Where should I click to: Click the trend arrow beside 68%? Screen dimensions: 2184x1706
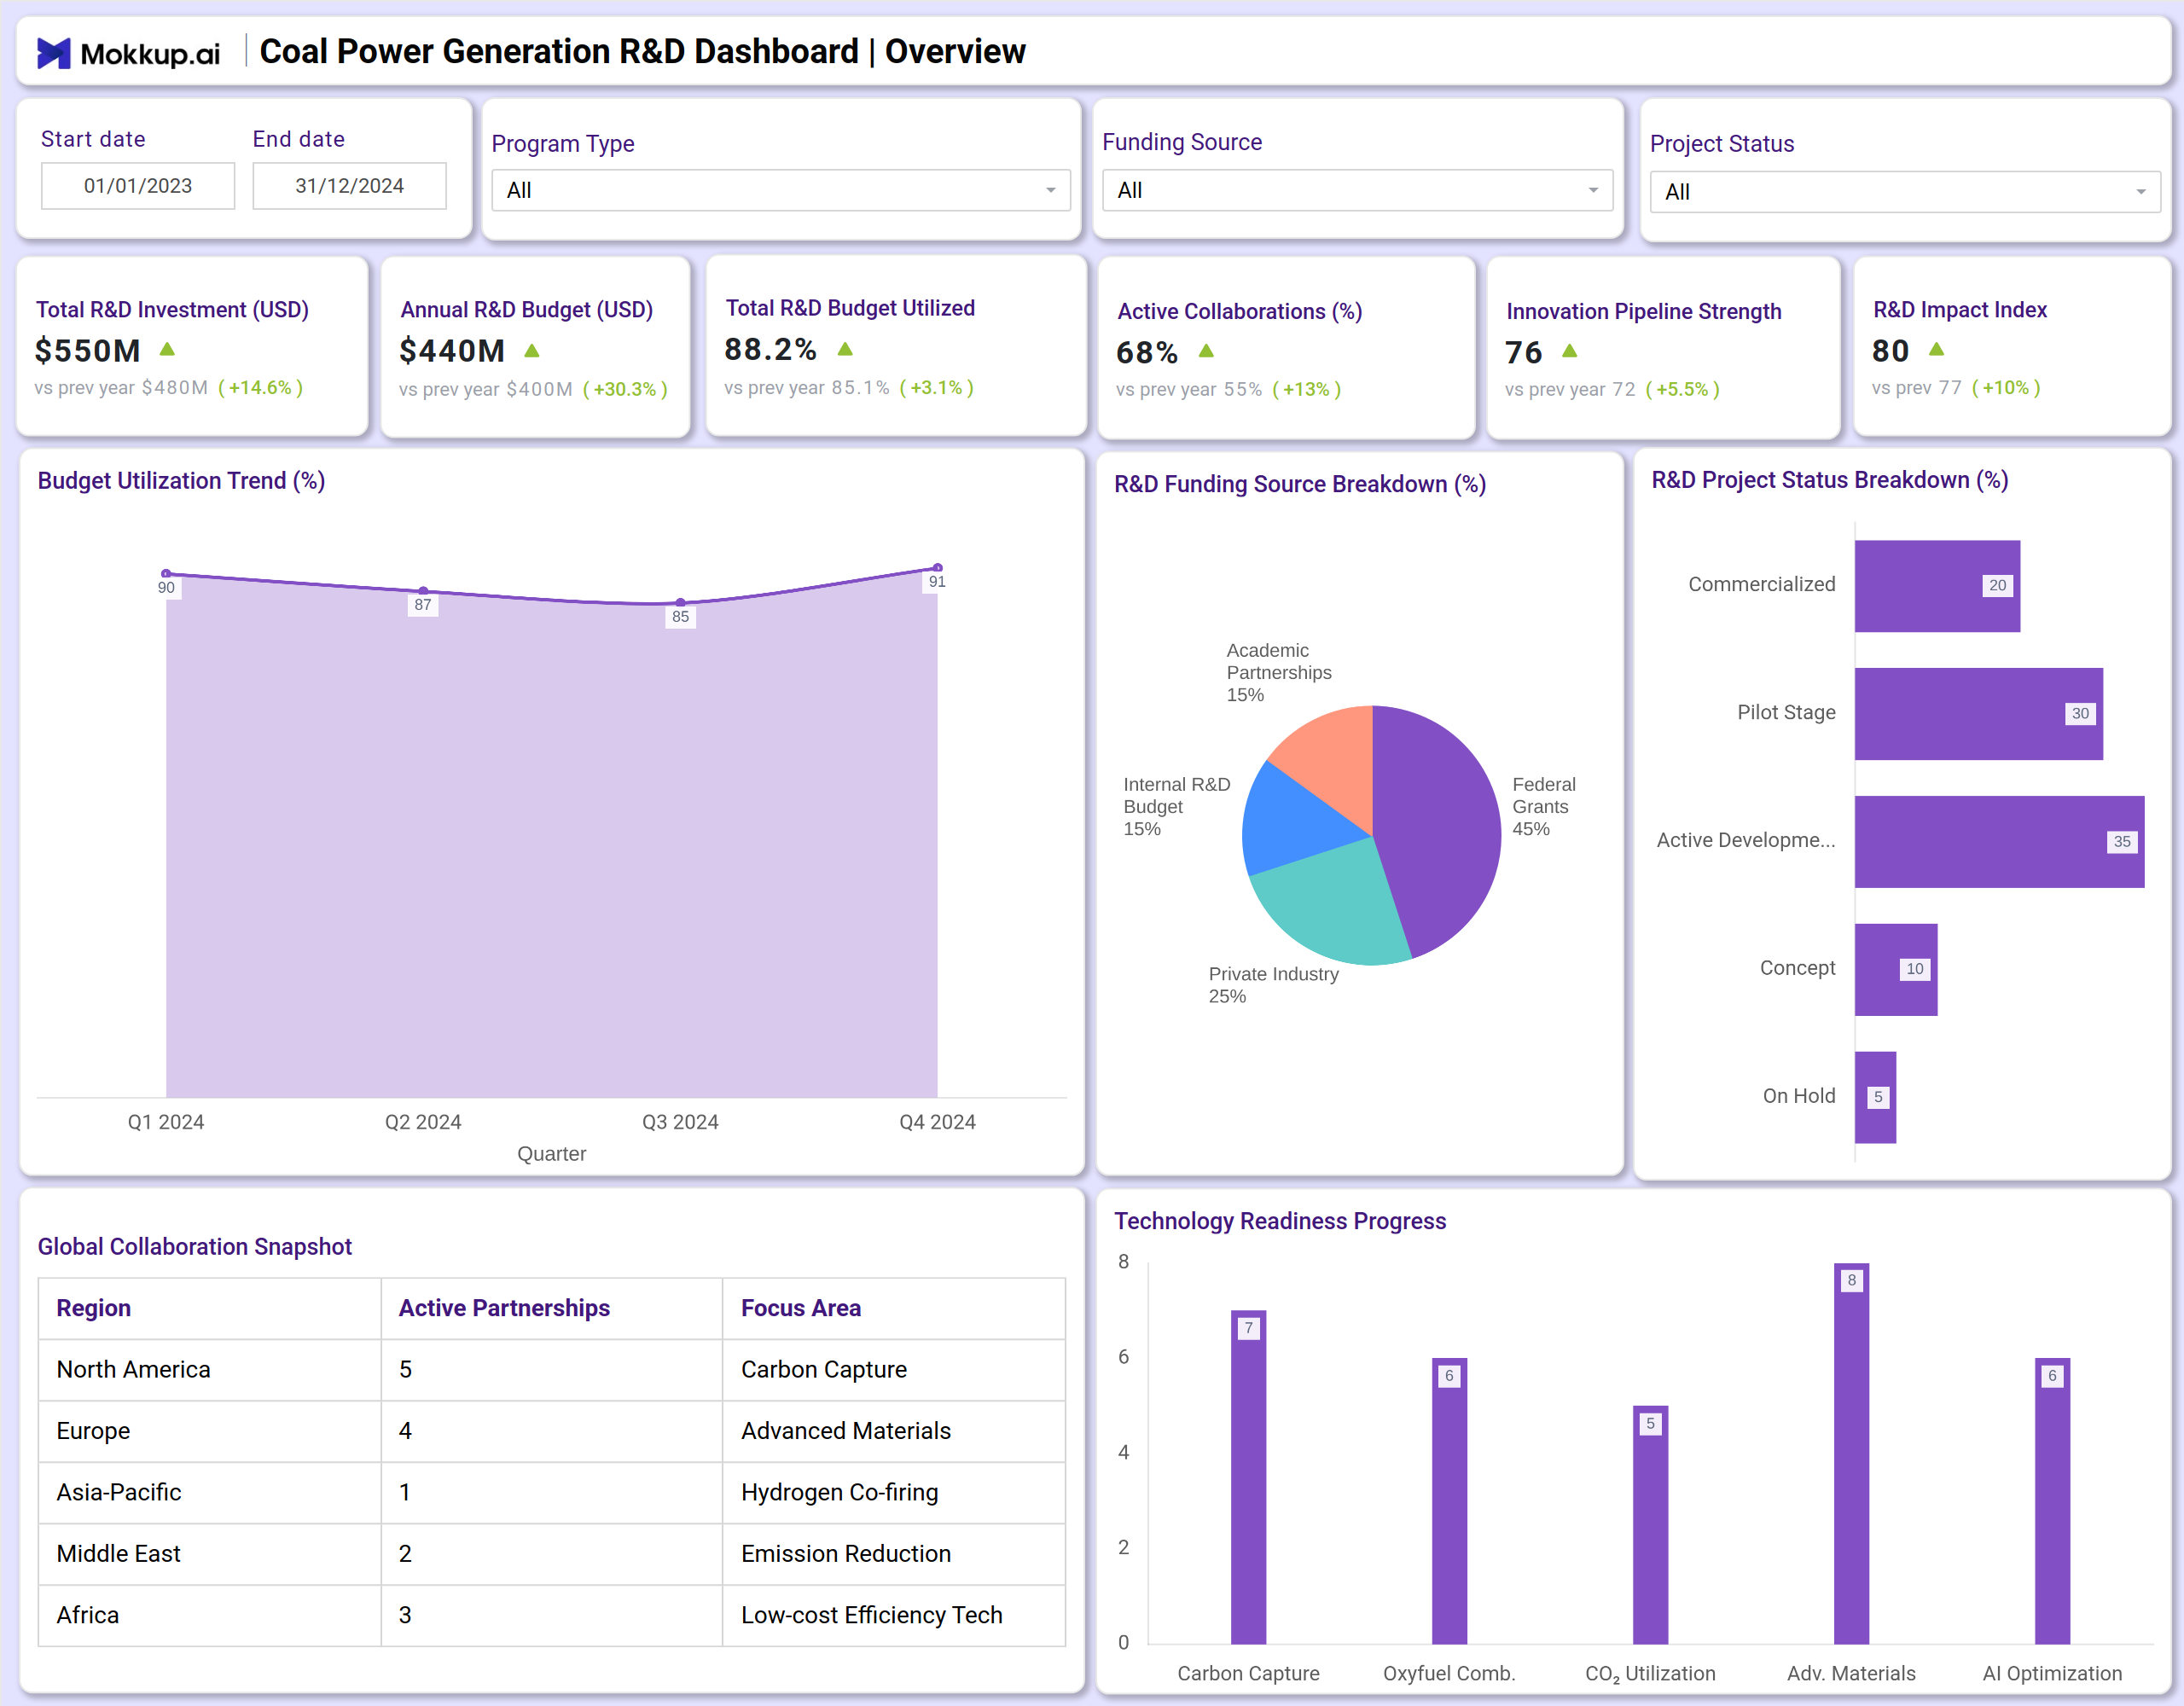point(1206,351)
